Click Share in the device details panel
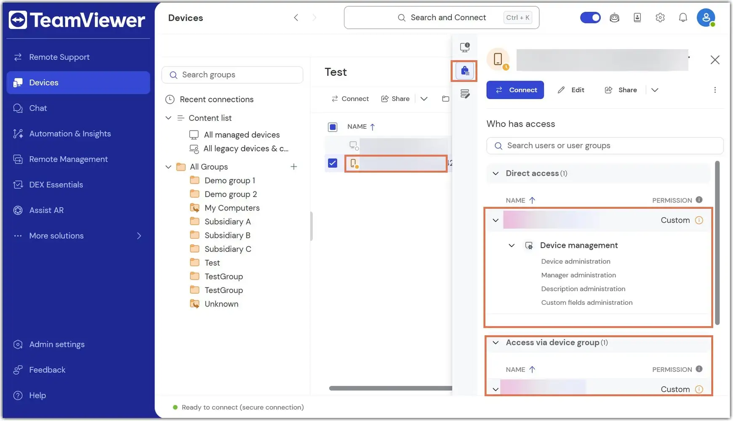 click(621, 90)
